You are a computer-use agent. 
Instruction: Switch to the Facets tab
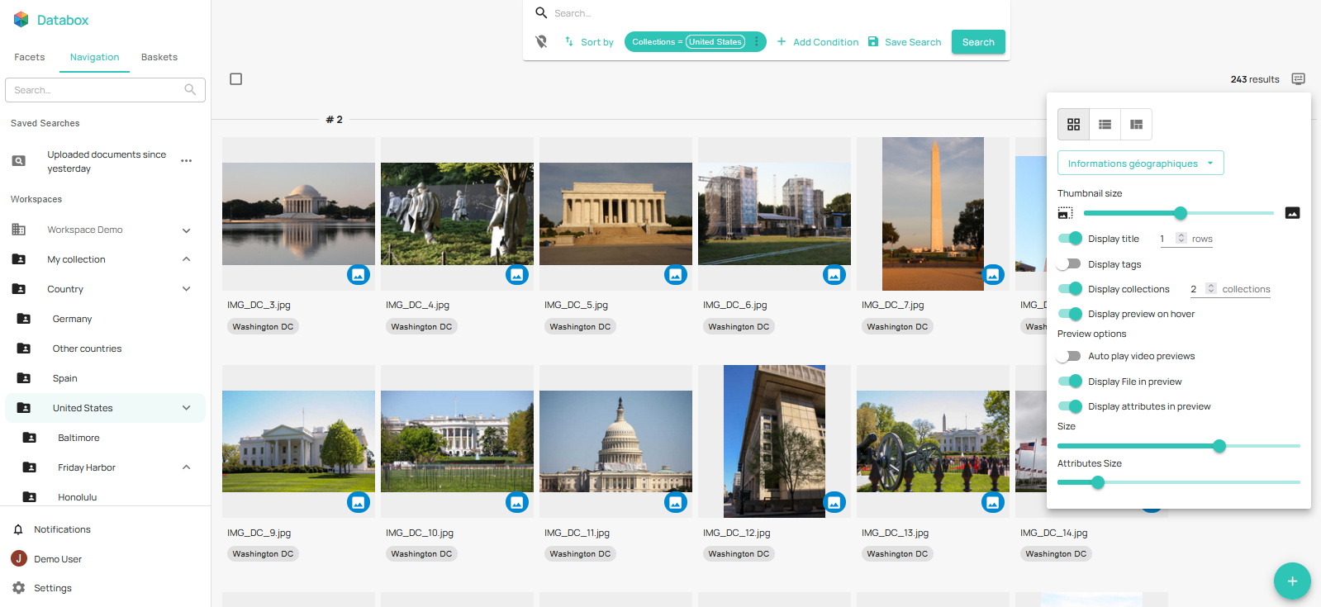click(30, 57)
